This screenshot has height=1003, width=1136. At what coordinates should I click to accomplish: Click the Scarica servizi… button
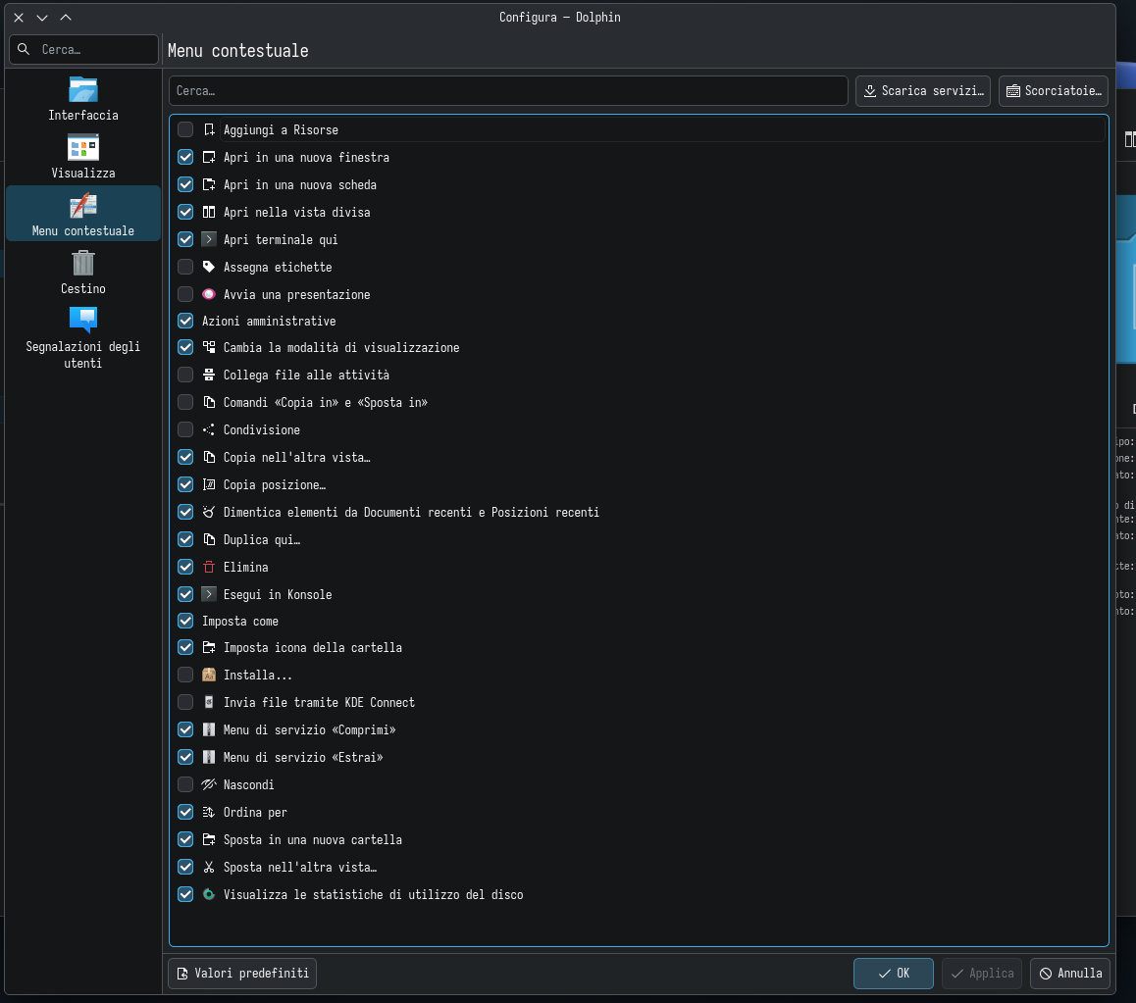pos(923,91)
